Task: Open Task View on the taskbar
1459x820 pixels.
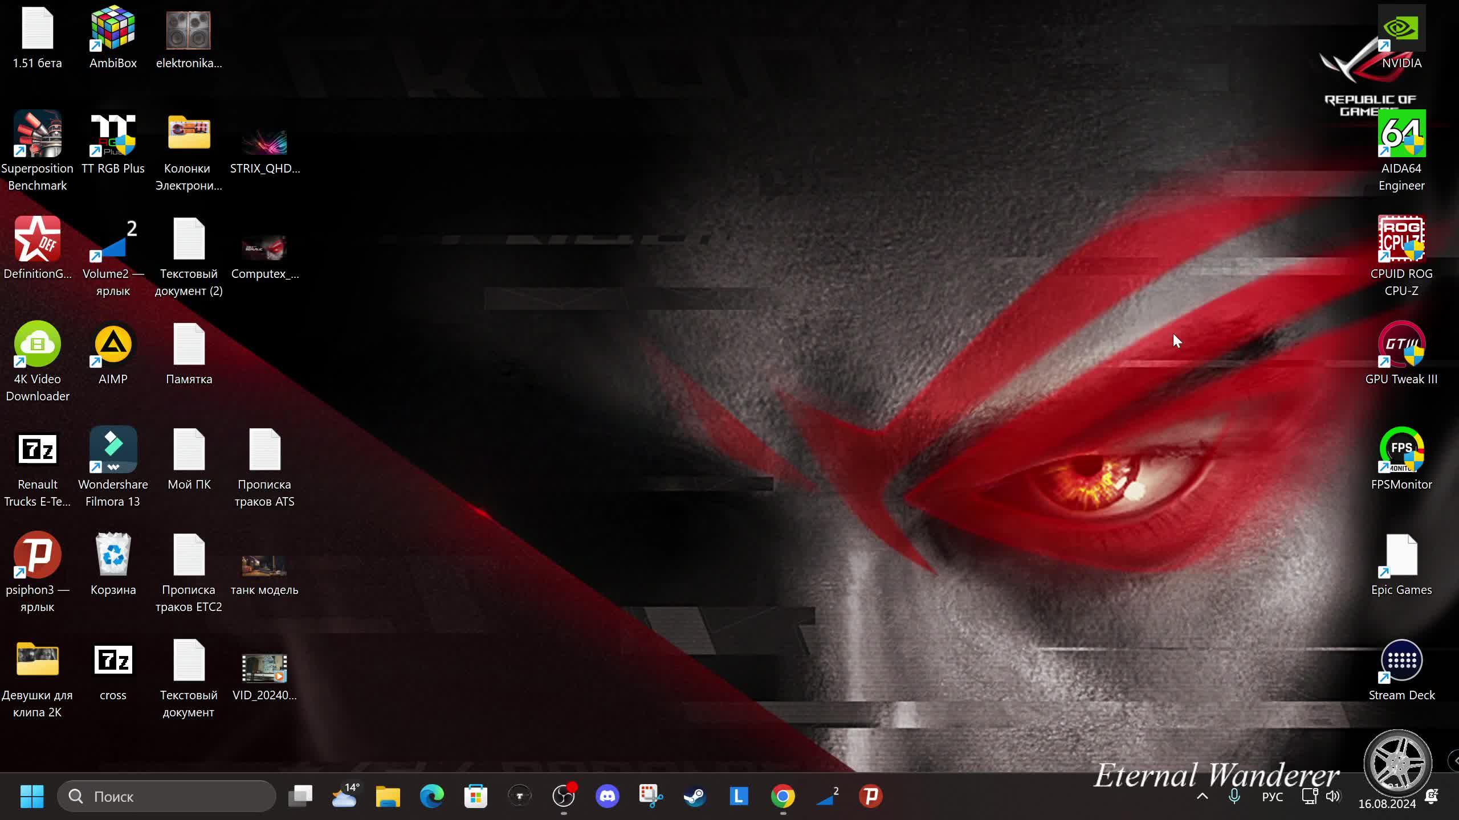Action: [x=300, y=796]
